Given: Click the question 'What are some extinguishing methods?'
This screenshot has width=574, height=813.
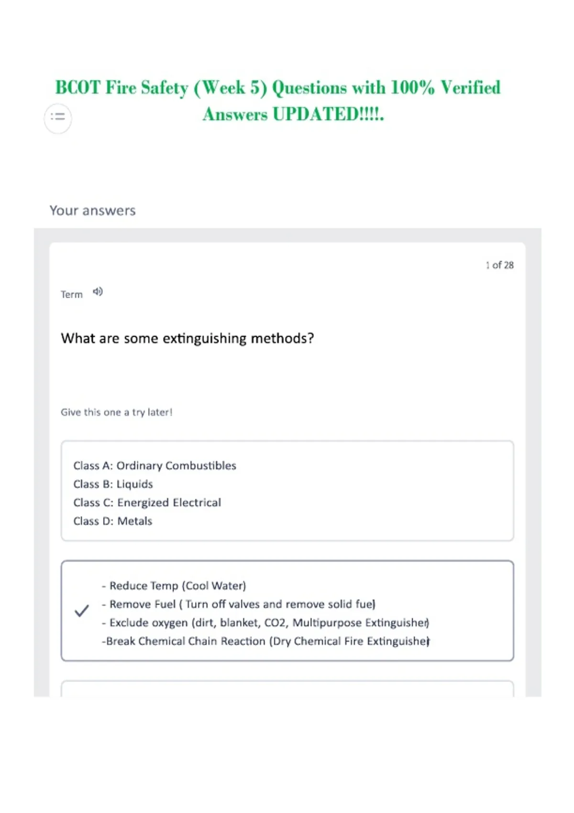Looking at the screenshot, I should tap(188, 339).
